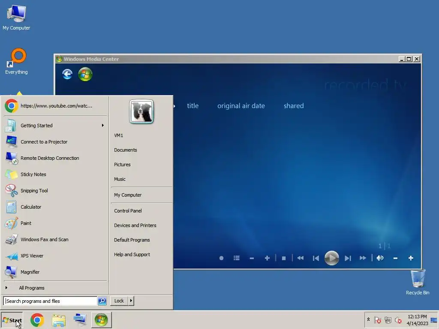Launch Connect to a Projector
Viewport: 439px width, 329px height.
click(x=55, y=142)
